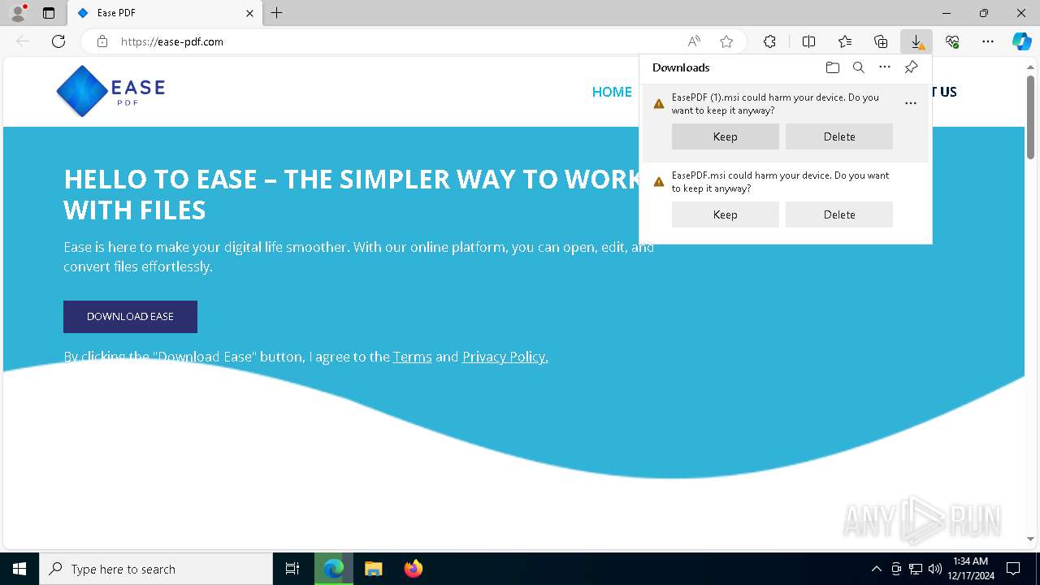Select the Ease PDF browser tab

165,13
